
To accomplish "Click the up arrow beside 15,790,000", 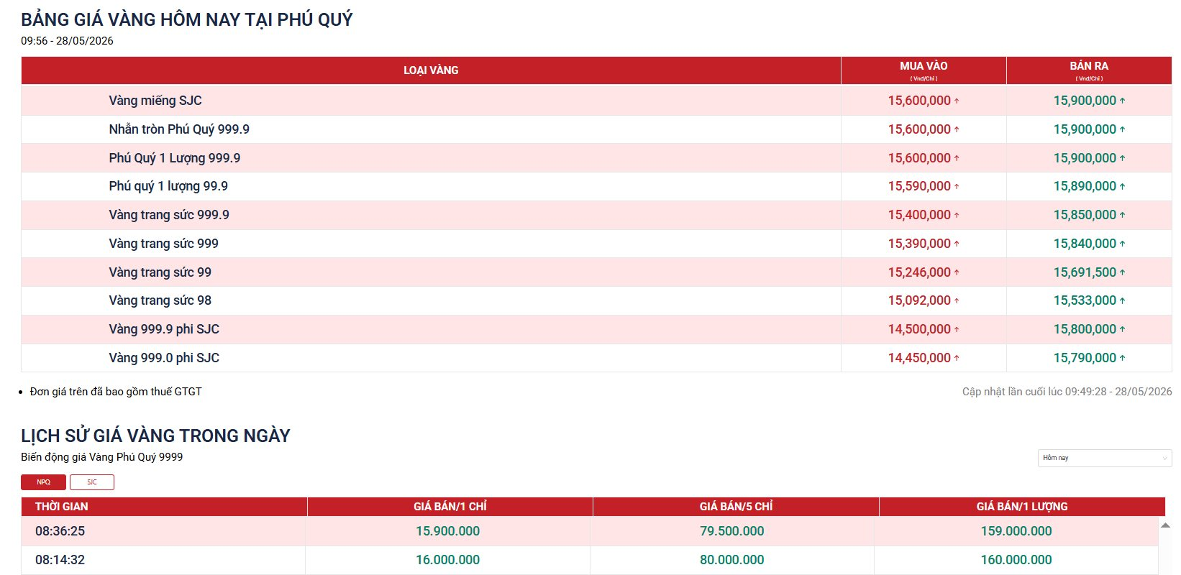I will click(1122, 358).
